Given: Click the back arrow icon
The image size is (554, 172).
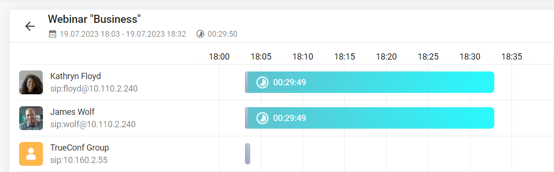Looking at the screenshot, I should pyautogui.click(x=30, y=26).
